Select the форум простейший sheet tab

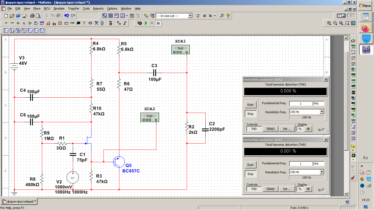(19, 202)
